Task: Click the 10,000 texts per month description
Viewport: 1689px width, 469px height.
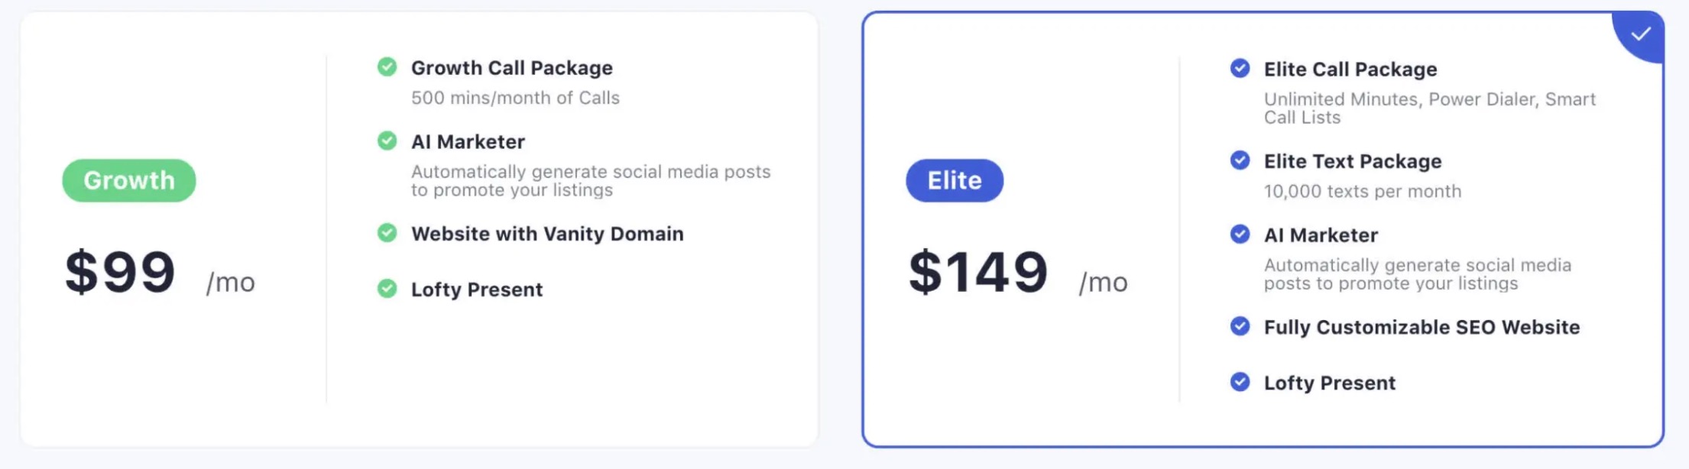Action: click(x=1363, y=191)
